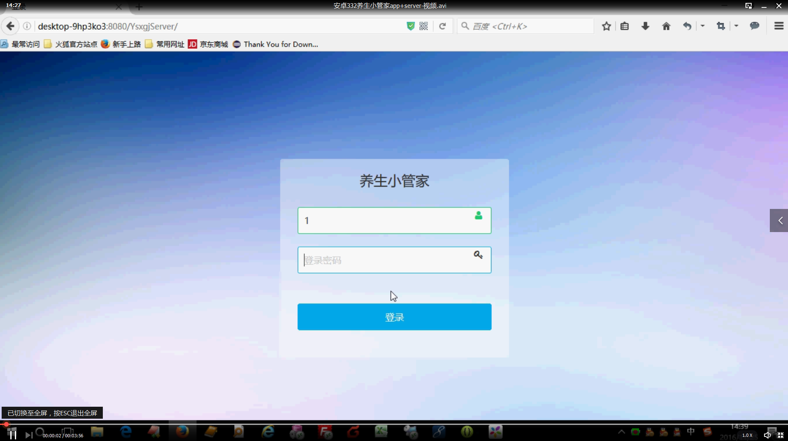Mute the system volume speaker icon
Viewport: 788px width, 441px height.
tap(767, 435)
